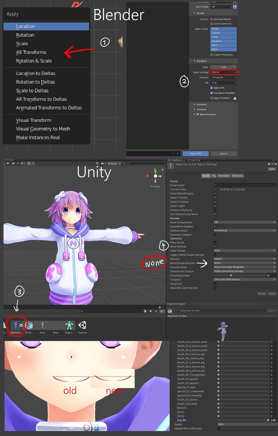Click the Blender export Scale field

[x=224, y=67]
